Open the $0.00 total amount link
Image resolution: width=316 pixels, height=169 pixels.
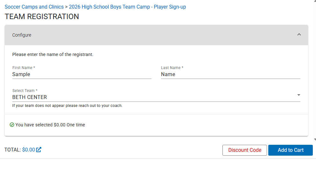tap(28, 150)
